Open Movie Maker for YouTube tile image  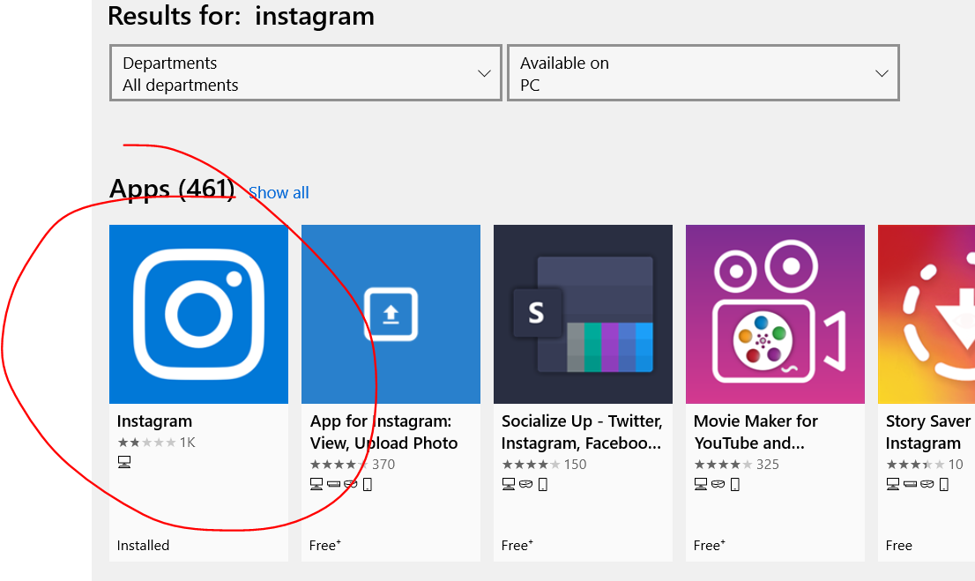tap(775, 314)
